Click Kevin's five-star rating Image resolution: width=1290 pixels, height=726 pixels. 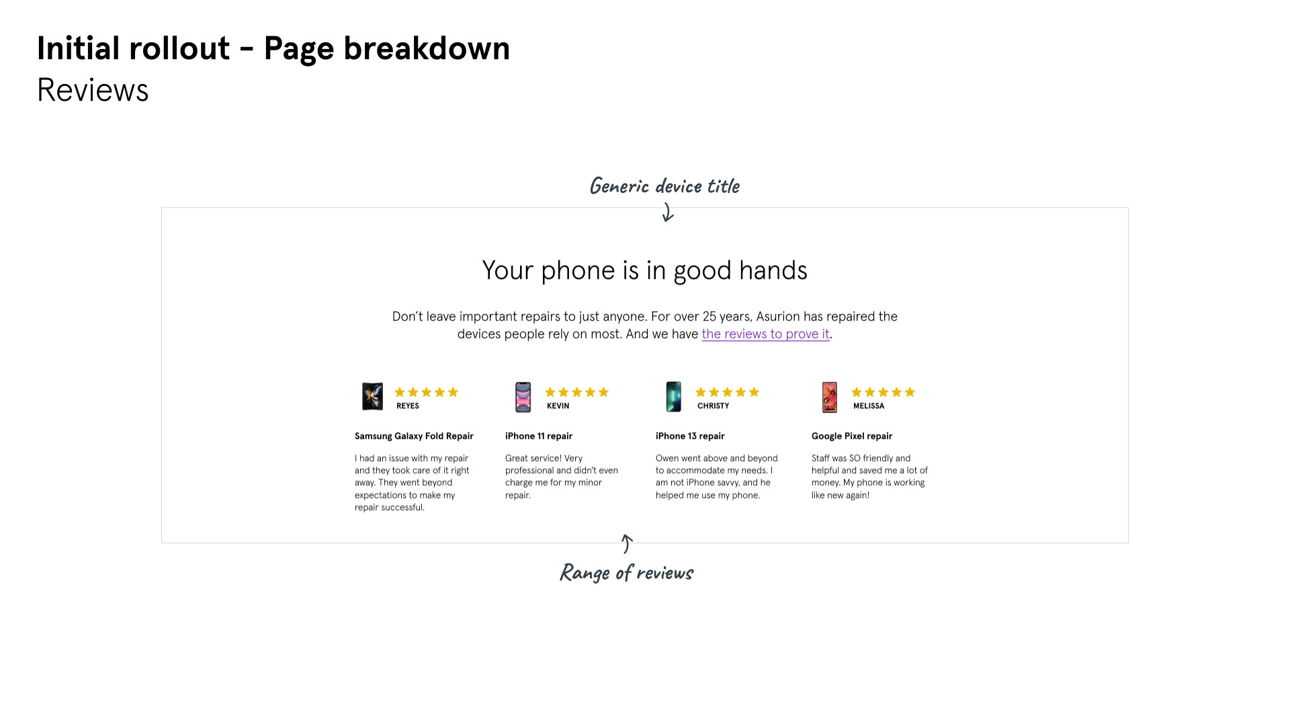(x=576, y=392)
